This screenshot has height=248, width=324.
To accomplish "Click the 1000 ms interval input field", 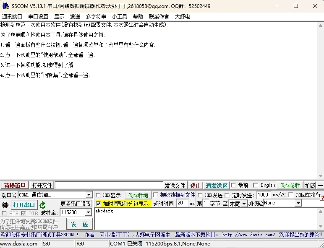I will [264, 194].
